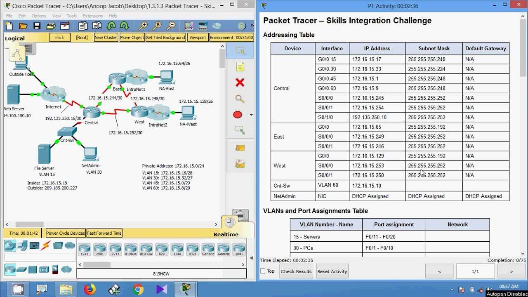Open a file with the folder icon
Viewport: 528px width, 297px height.
[x=23, y=26]
